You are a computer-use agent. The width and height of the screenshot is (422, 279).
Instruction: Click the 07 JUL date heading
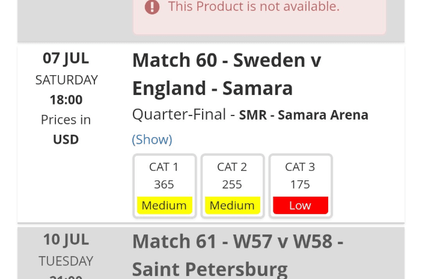point(66,58)
